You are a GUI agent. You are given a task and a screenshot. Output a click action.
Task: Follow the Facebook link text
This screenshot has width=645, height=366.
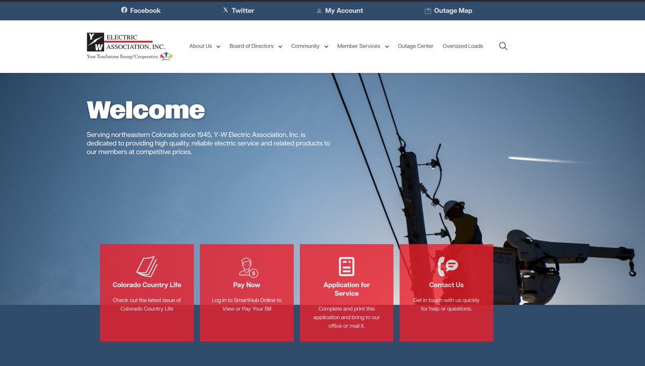coord(145,10)
